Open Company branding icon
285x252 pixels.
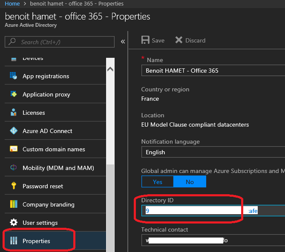point(14,204)
